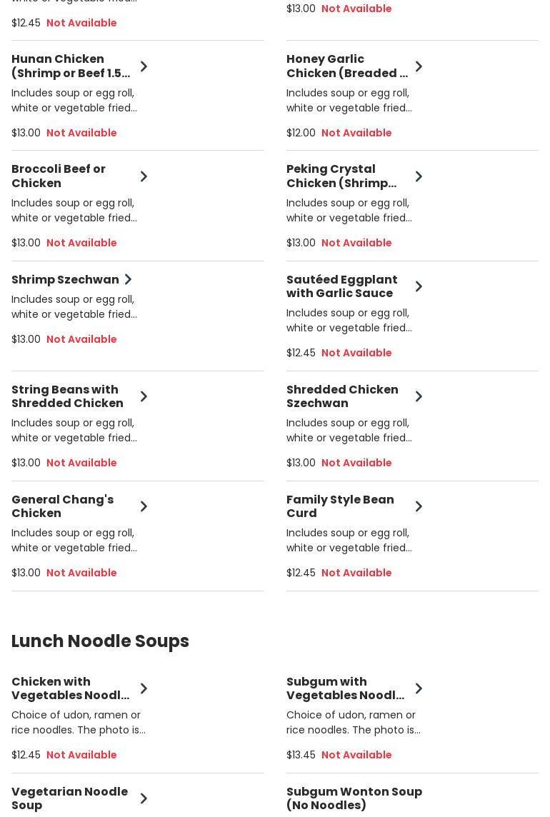Expand Family Style Bean Curd using its chevron
Image resolution: width=550 pixels, height=817 pixels.
[x=419, y=506]
